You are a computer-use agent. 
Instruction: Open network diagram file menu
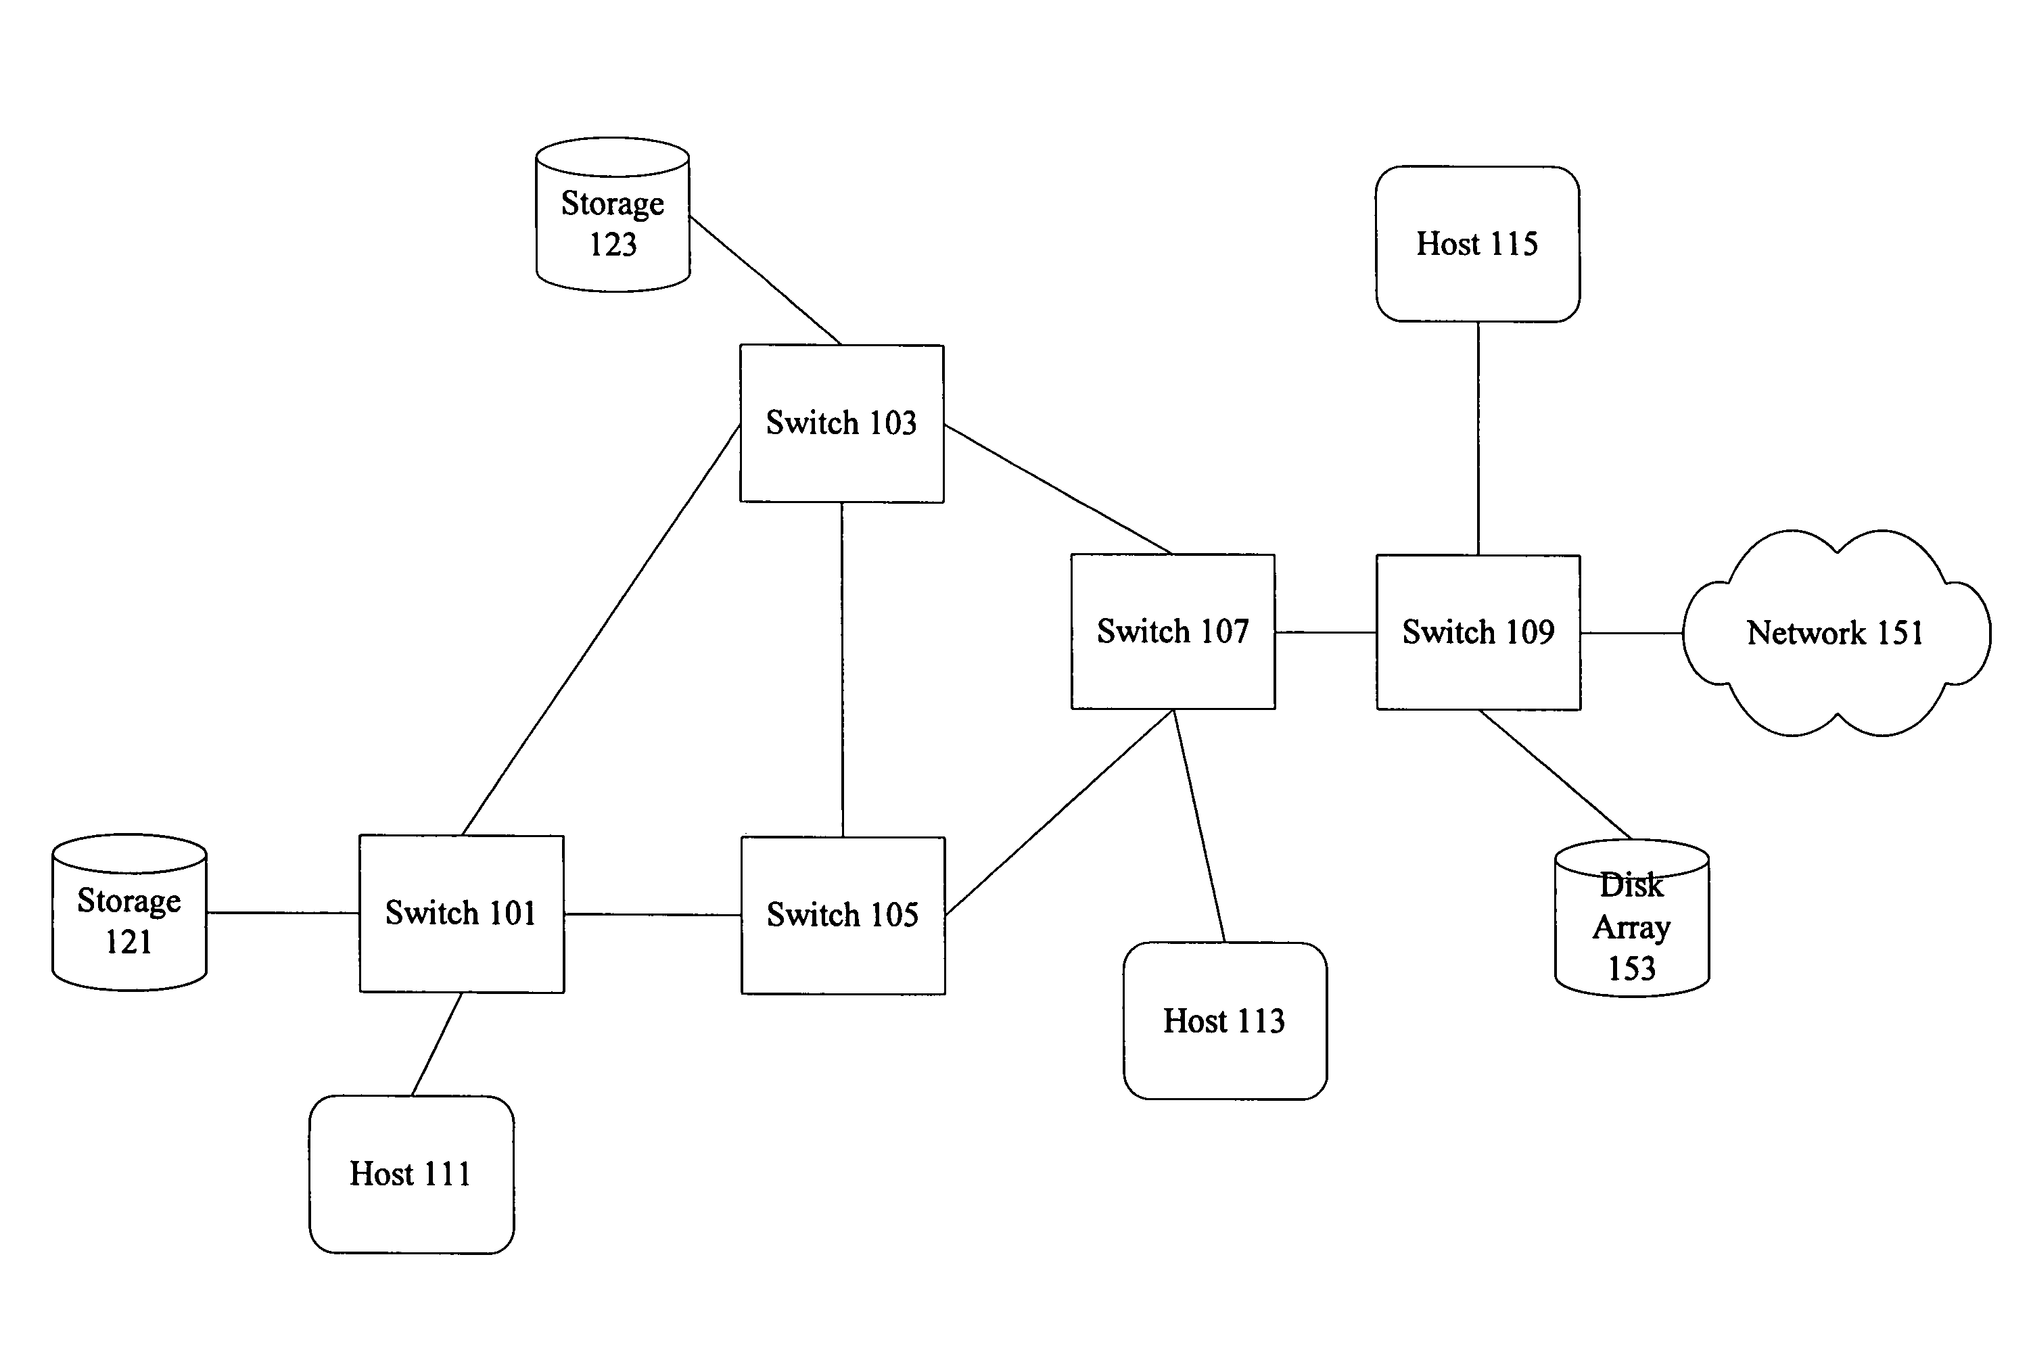[x=0, y=0]
